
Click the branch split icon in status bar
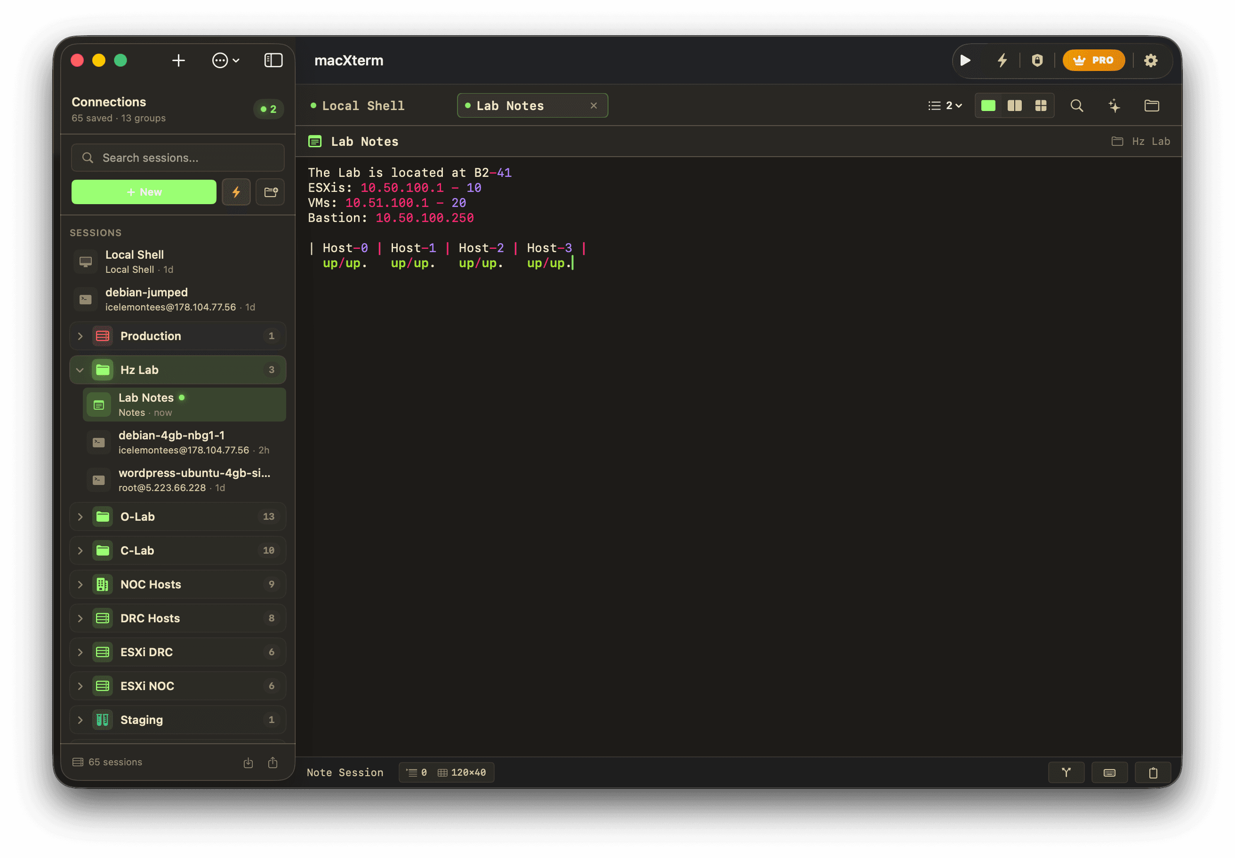click(1066, 772)
